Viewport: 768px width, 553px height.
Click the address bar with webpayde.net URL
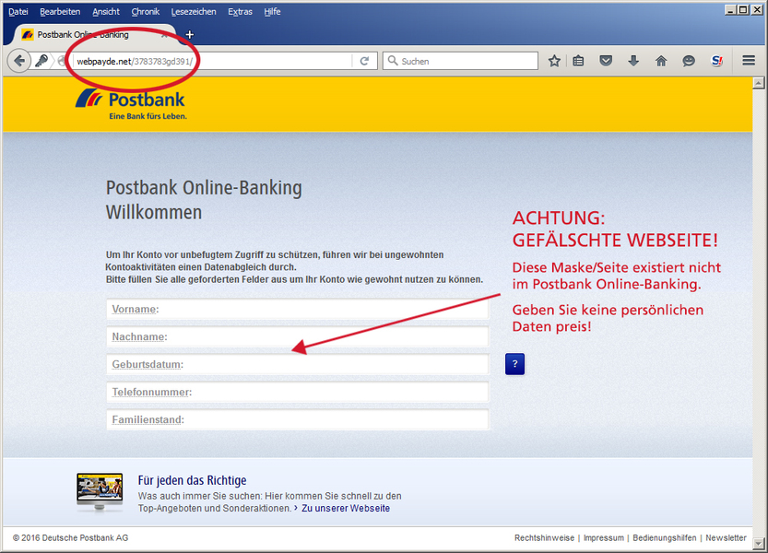point(213,61)
